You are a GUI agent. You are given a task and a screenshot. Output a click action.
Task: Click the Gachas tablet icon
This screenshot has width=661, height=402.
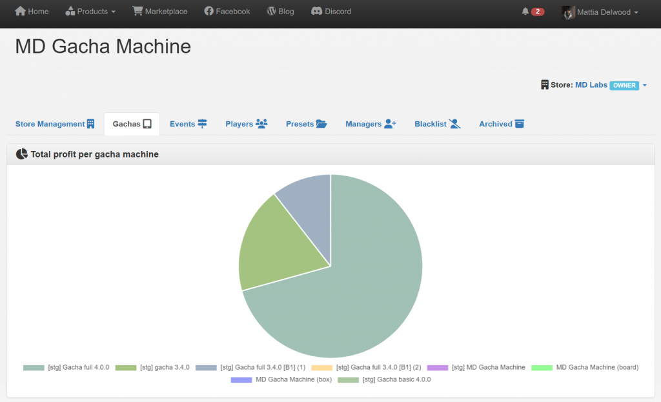(147, 124)
